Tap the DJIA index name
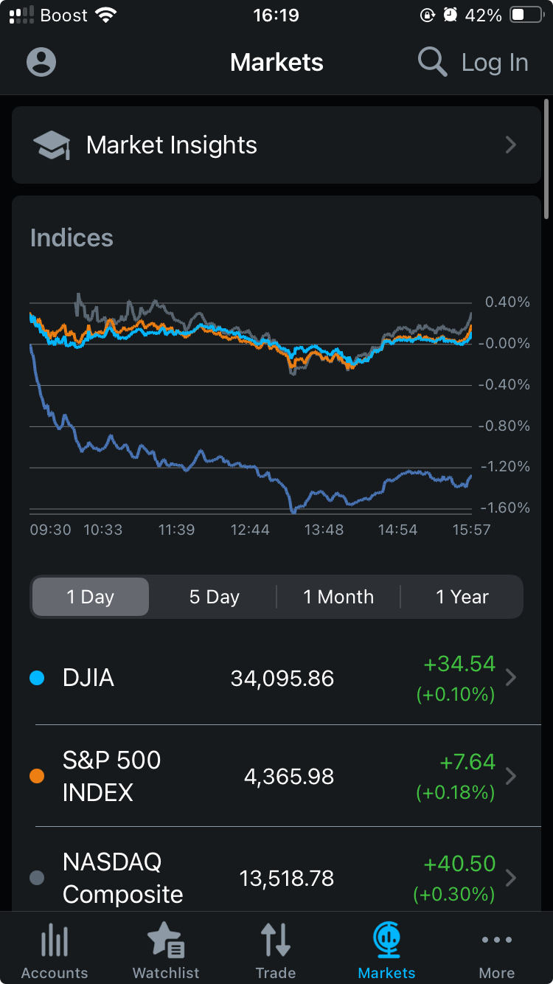This screenshot has width=553, height=984. click(88, 678)
